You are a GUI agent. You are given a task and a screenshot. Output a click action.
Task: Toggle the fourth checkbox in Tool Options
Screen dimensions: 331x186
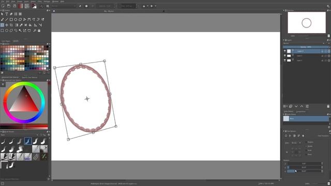(306, 154)
